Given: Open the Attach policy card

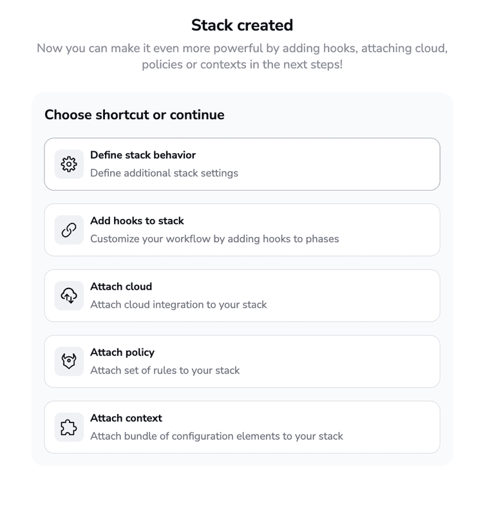Looking at the screenshot, I should pos(241,361).
